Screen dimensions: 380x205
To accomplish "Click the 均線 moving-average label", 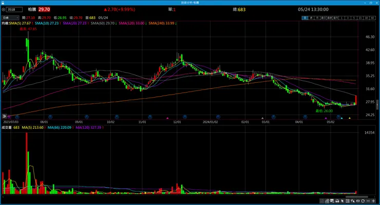I will 5,24.
